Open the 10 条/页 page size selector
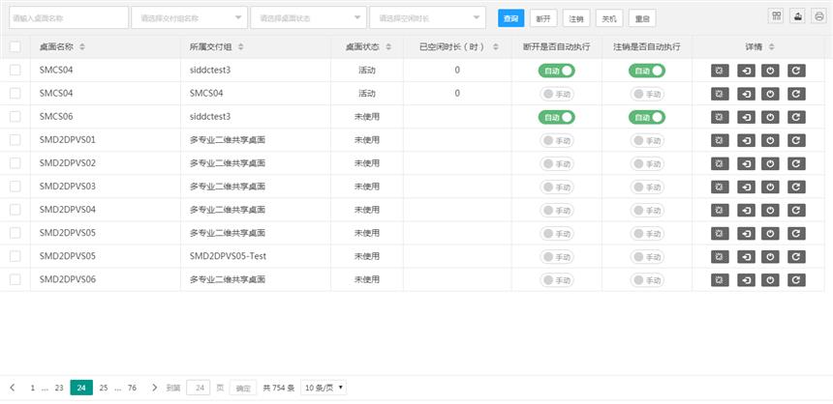833x404 pixels. click(324, 388)
